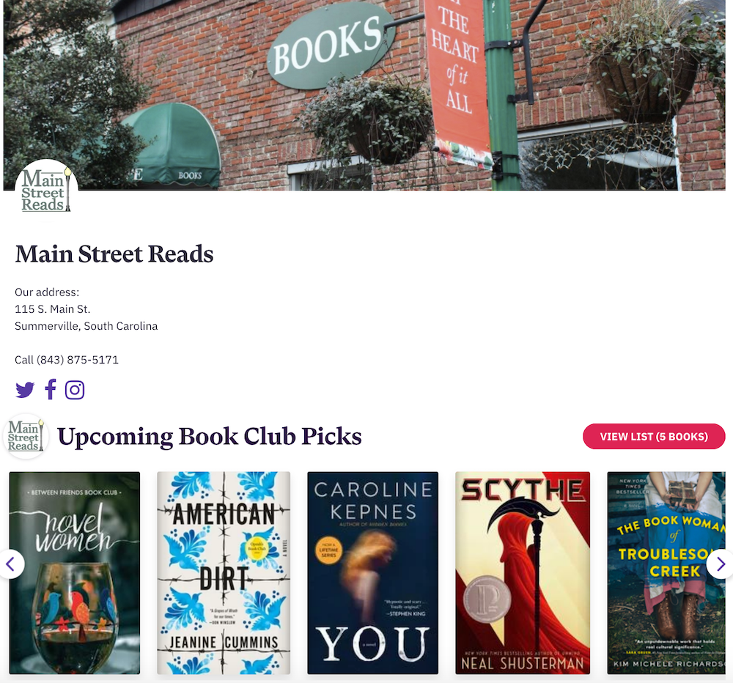The width and height of the screenshot is (733, 683).
Task: Open the Instagram profile icon
Action: point(75,390)
